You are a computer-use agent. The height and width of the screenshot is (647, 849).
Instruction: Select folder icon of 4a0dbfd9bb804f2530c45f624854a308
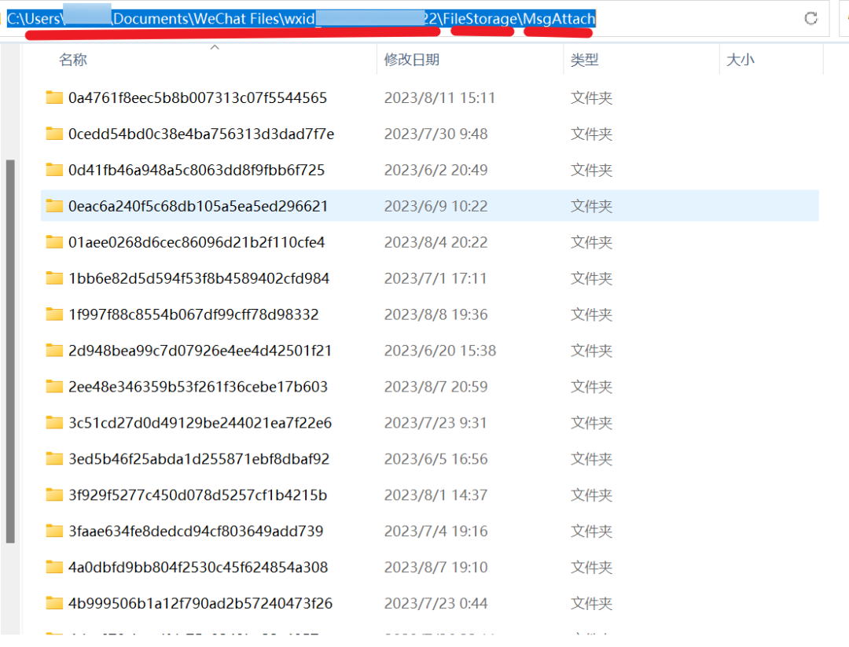pos(54,568)
